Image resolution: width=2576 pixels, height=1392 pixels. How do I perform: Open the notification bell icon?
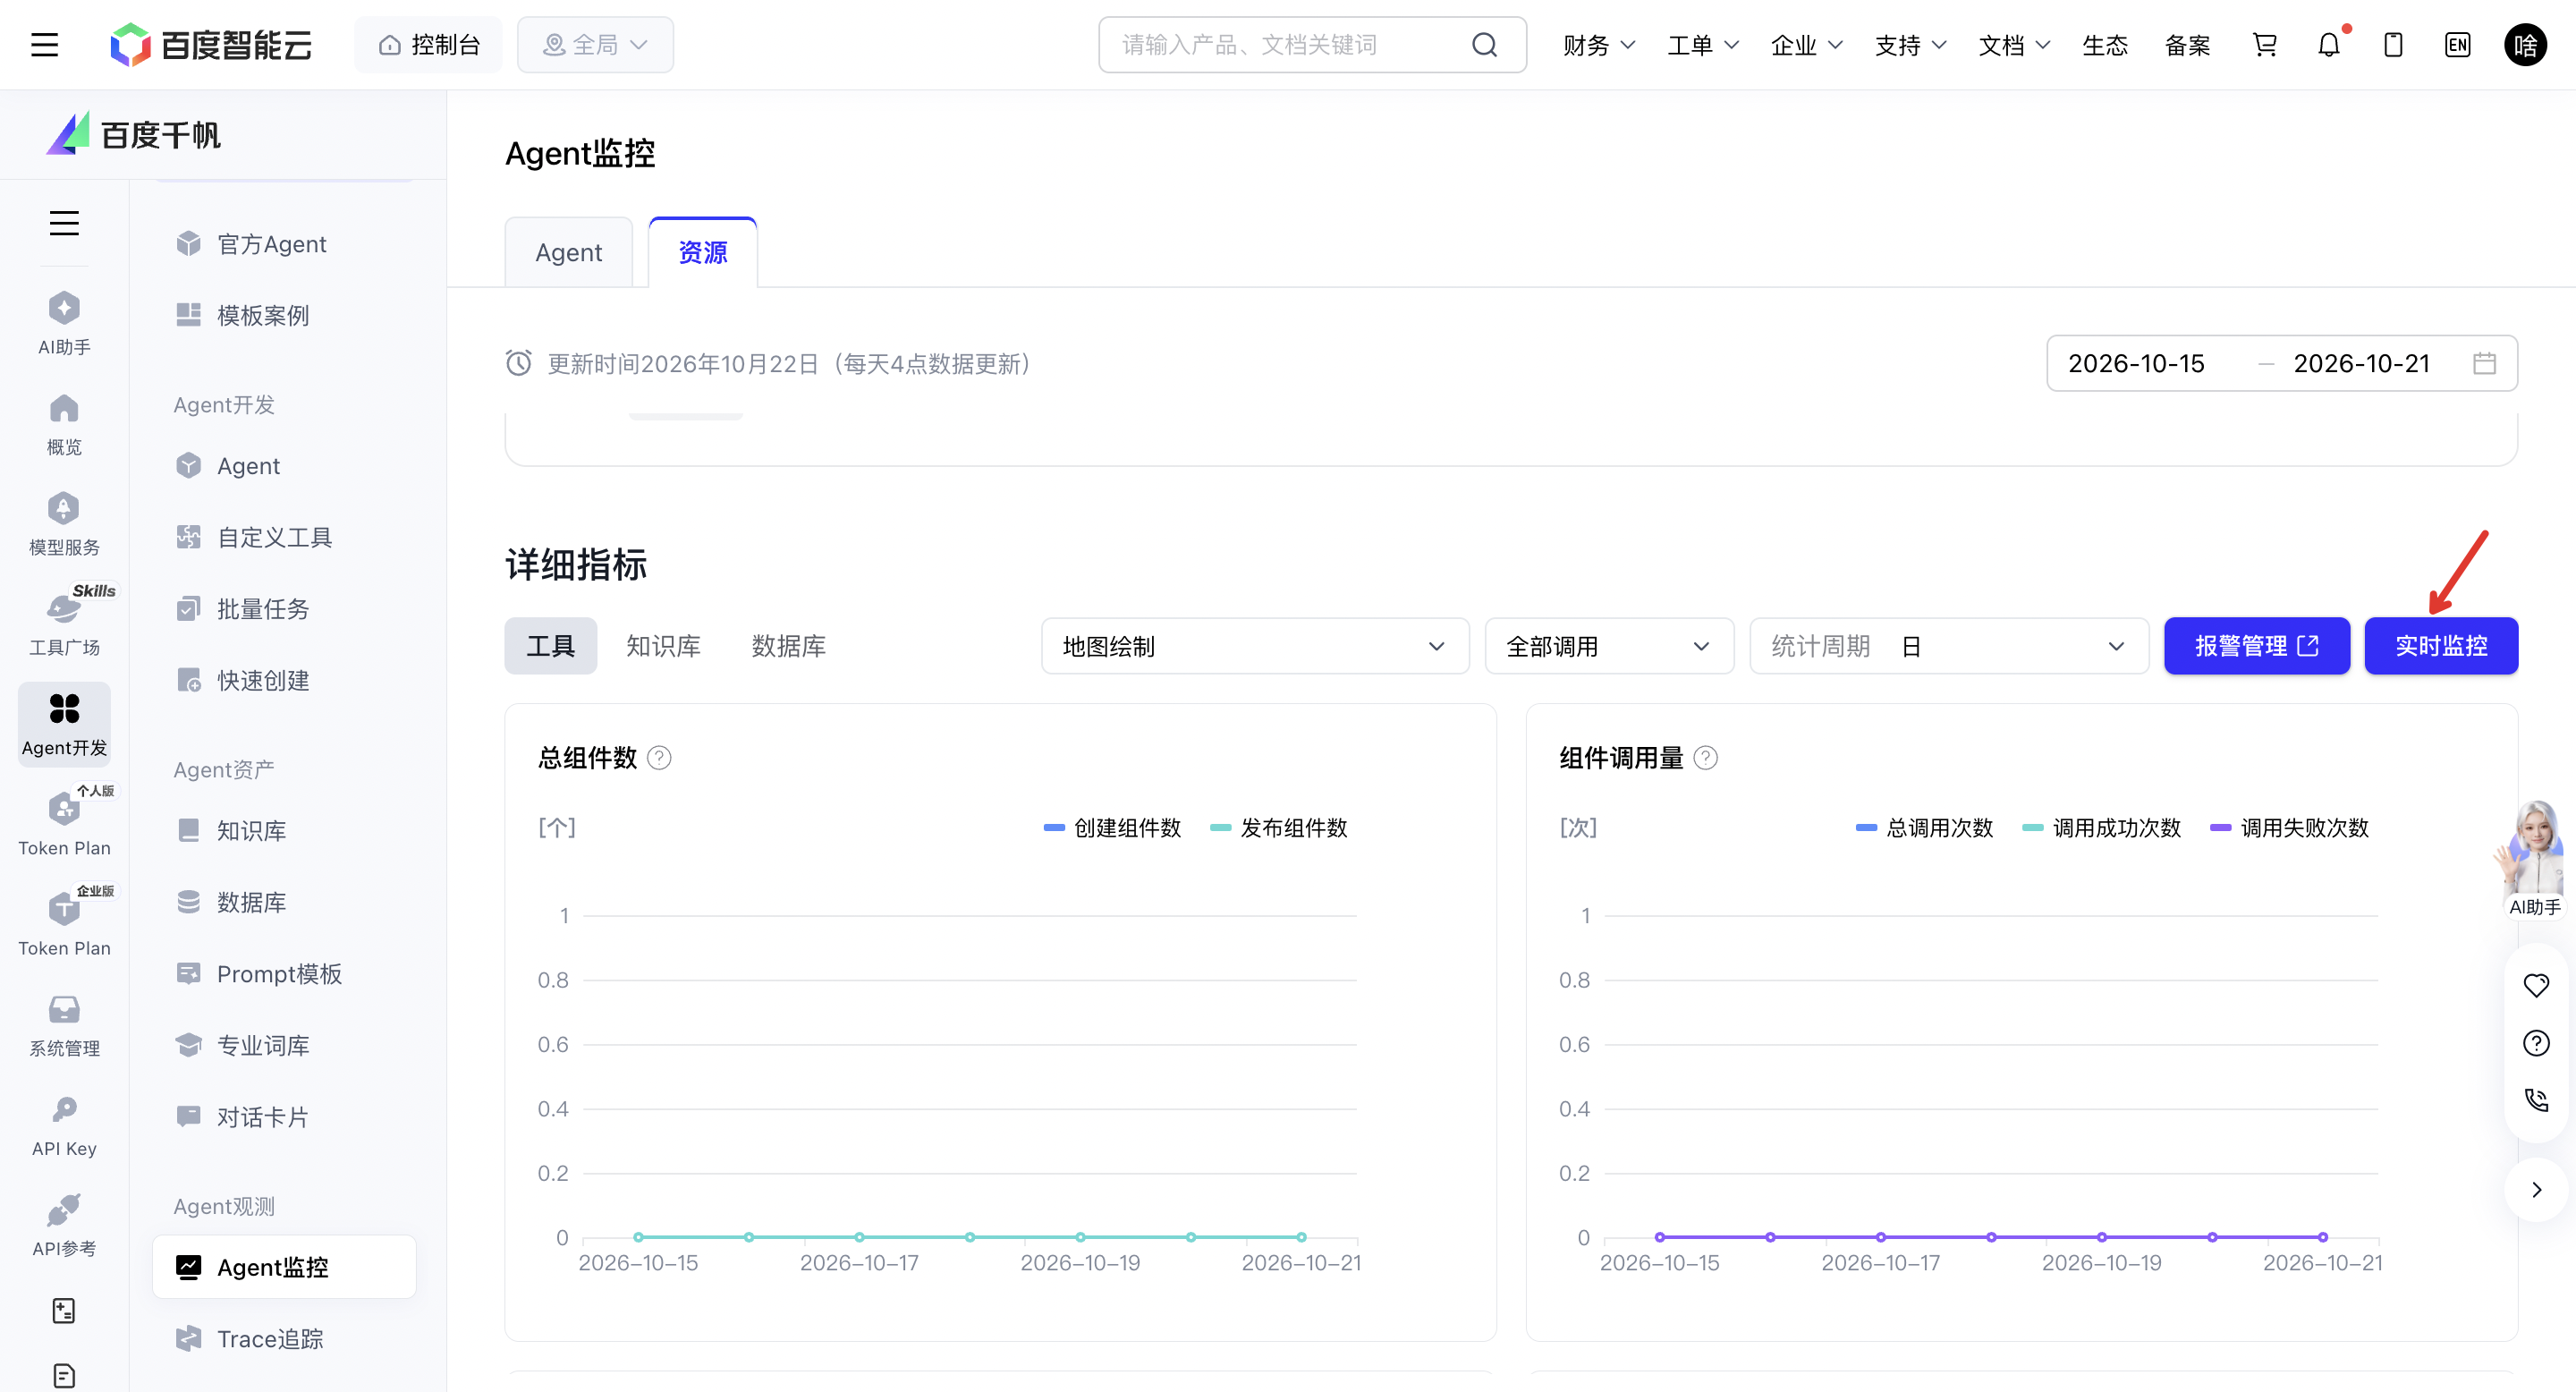(2329, 45)
